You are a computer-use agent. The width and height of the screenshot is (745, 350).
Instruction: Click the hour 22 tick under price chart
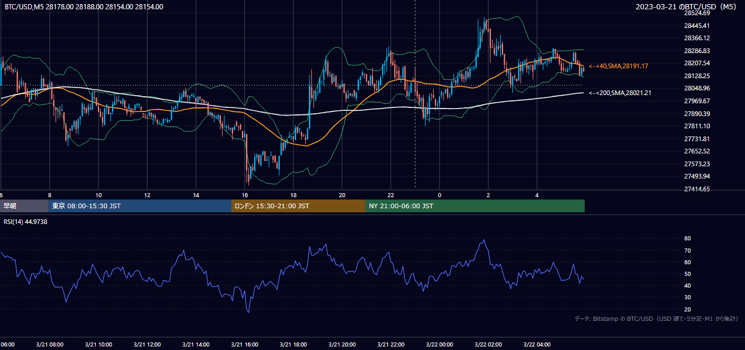[391, 195]
